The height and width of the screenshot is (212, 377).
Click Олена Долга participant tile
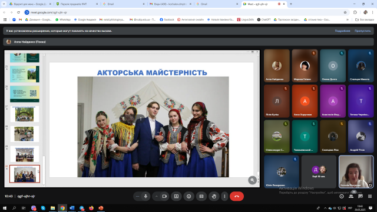point(333,66)
